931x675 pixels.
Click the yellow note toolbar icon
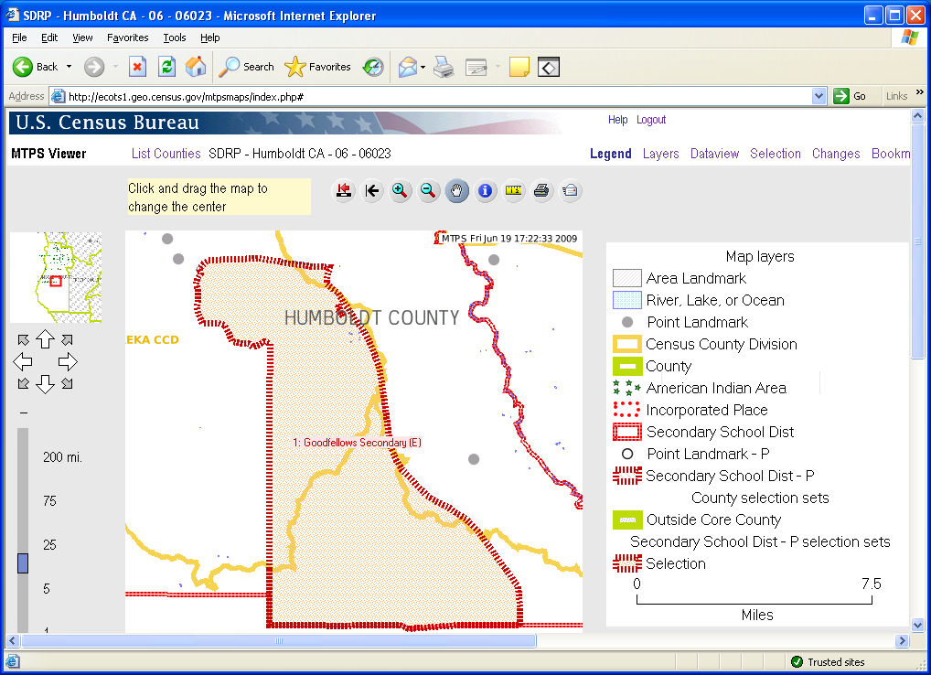point(519,67)
